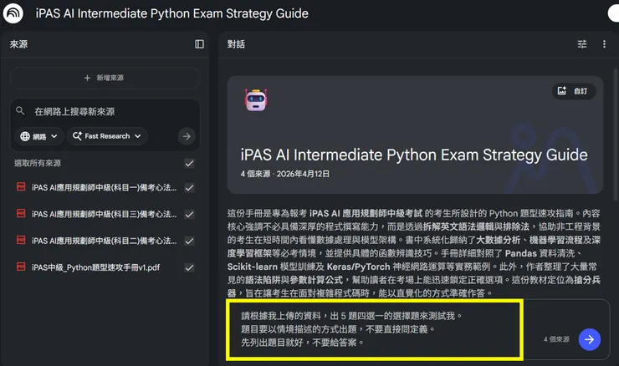This screenshot has width=619, height=366.
Task: Uncheck the Python題型速攻手冊 checkbox
Action: pos(190,267)
